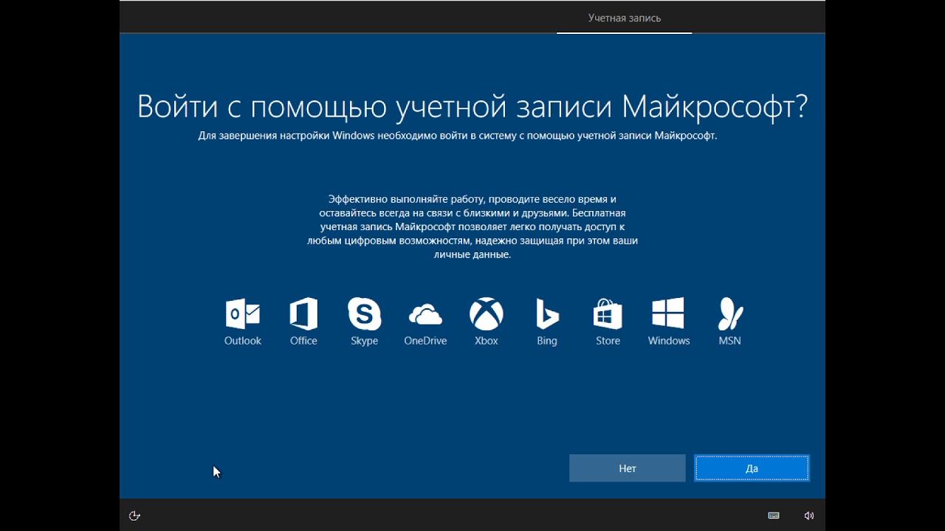Click the Windows label under logo
The height and width of the screenshot is (531, 945).
click(669, 341)
